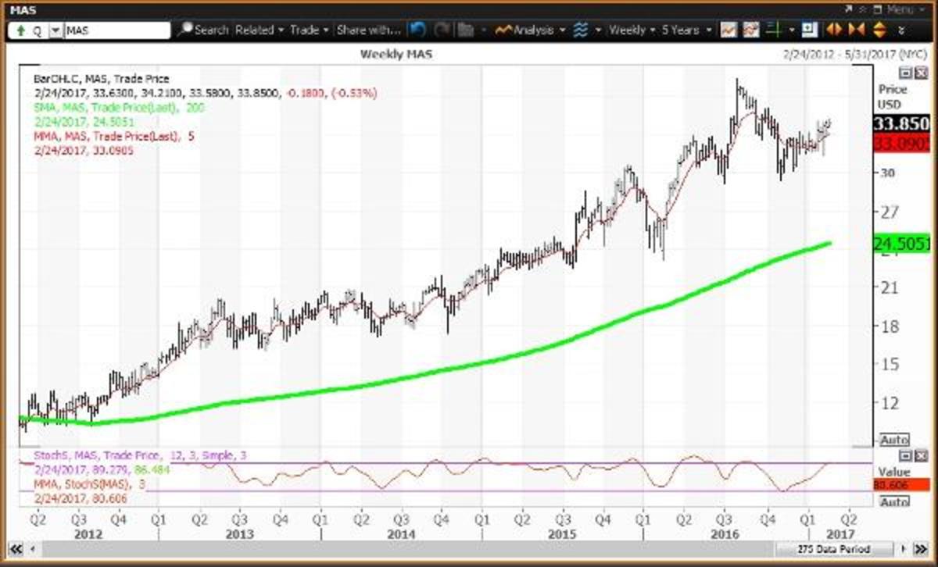
Task: Click the second chart template icon
Action: click(751, 30)
